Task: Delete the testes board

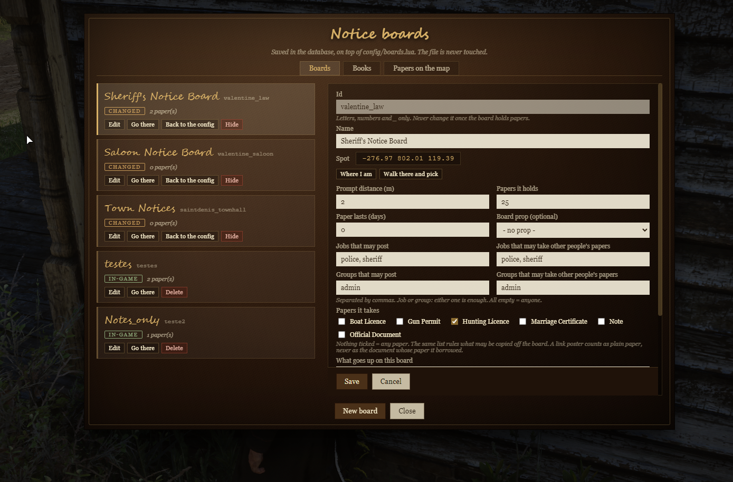Action: 174,292
